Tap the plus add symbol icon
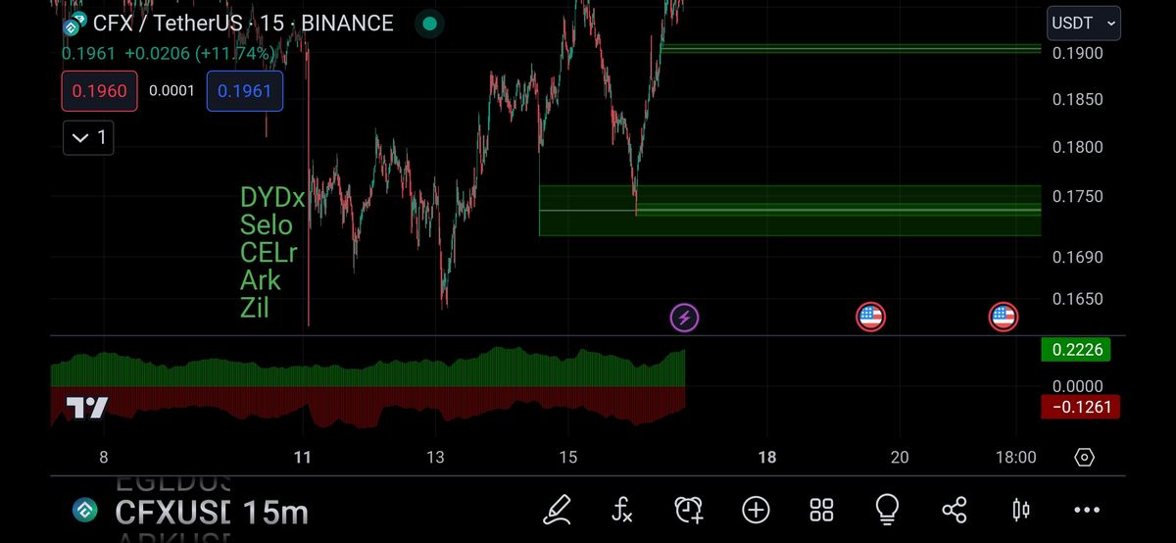1176x543 pixels. (x=756, y=509)
